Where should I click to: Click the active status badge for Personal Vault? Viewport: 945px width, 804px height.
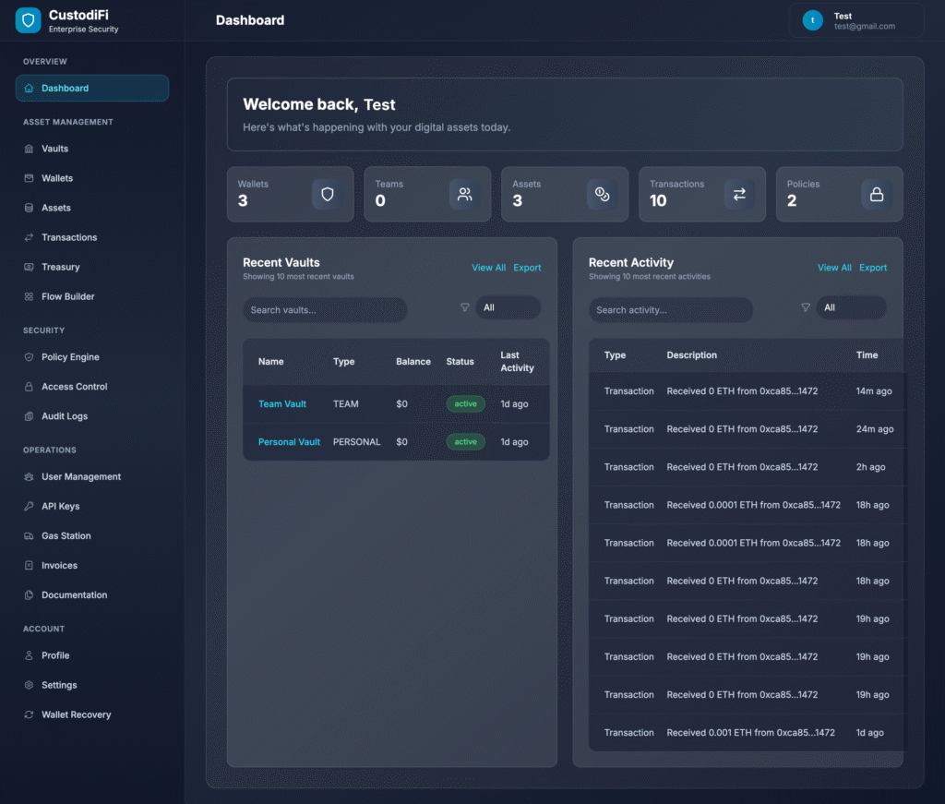[466, 442]
